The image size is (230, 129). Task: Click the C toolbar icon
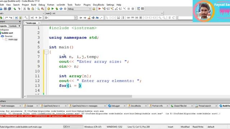tap(174, 18)
